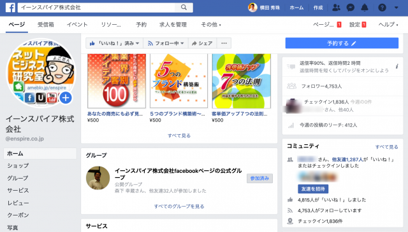Click product title 客単価アップ7つの法則...
The width and height of the screenshot is (408, 232).
[x=240, y=114]
